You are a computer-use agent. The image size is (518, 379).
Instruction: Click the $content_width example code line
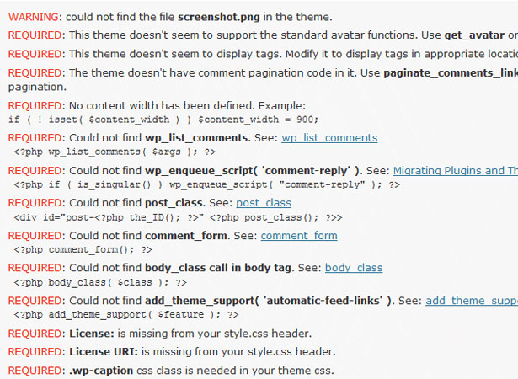163,120
